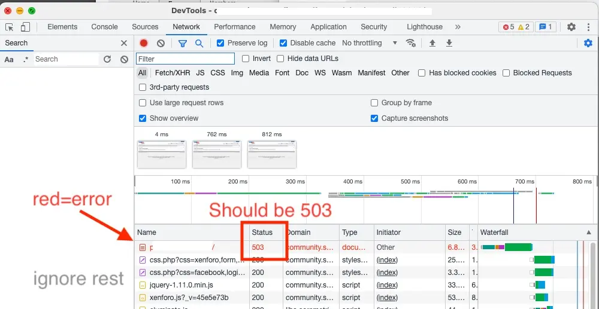
Task: Switch to the Sources tab
Action: (145, 27)
